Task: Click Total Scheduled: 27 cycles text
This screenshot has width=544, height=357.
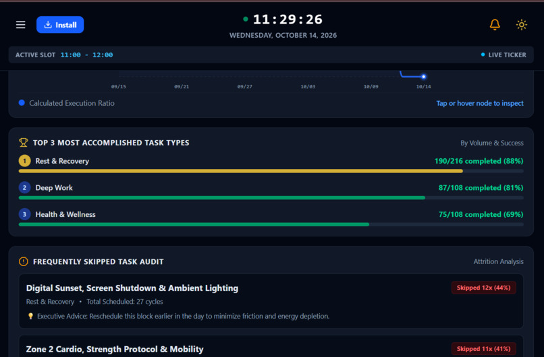Action: (x=125, y=302)
